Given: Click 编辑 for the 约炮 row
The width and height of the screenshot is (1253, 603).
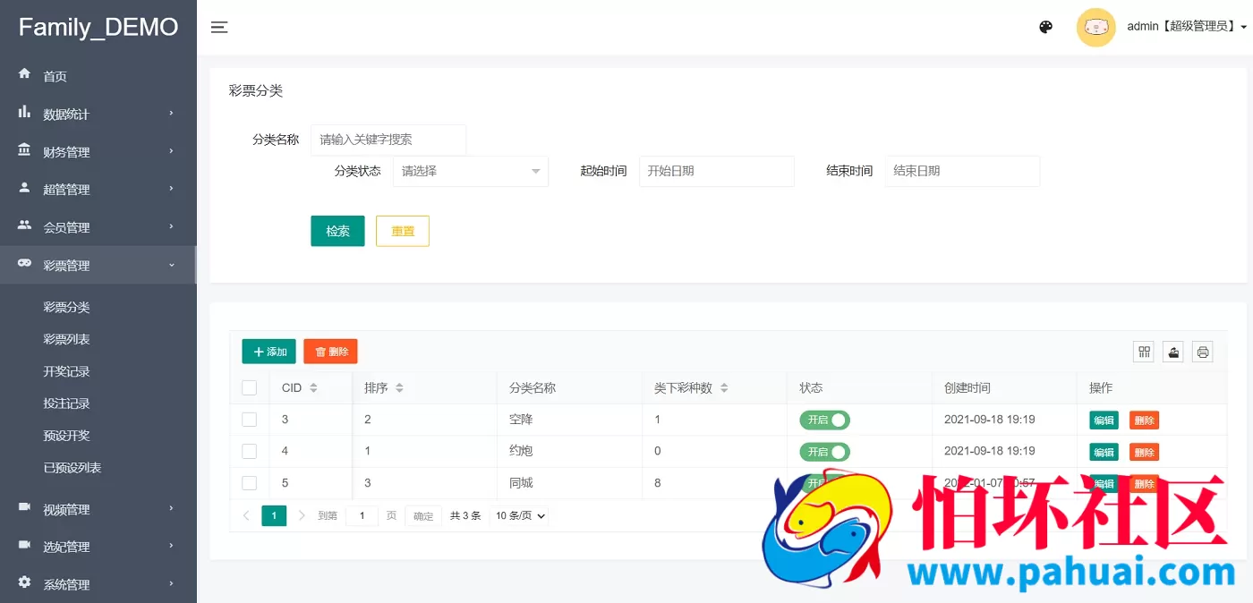Looking at the screenshot, I should pyautogui.click(x=1104, y=452).
